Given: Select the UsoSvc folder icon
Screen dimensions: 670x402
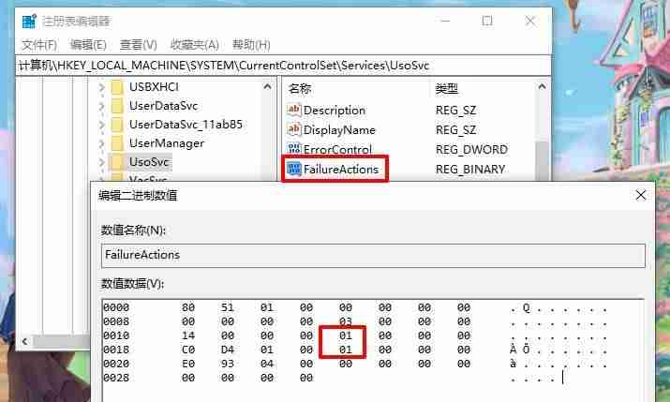Looking at the screenshot, I should point(116,162).
